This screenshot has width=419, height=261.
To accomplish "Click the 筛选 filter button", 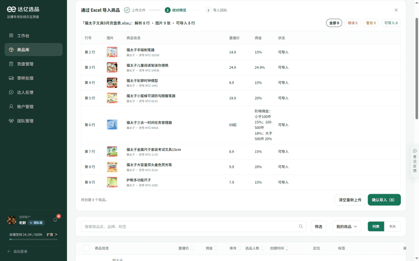I will click(x=318, y=226).
